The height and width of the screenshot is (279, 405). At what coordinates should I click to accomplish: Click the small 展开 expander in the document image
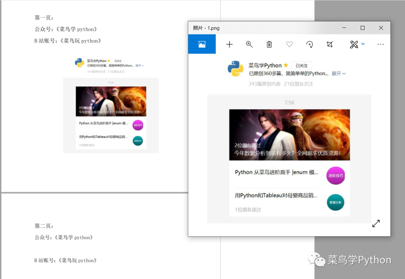139,66
